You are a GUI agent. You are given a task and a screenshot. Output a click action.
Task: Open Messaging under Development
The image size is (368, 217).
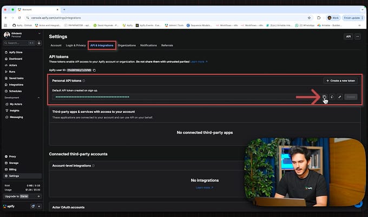tap(14, 117)
